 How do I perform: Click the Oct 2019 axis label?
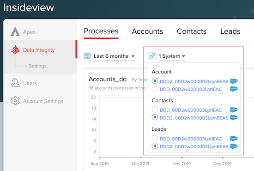tap(140, 164)
